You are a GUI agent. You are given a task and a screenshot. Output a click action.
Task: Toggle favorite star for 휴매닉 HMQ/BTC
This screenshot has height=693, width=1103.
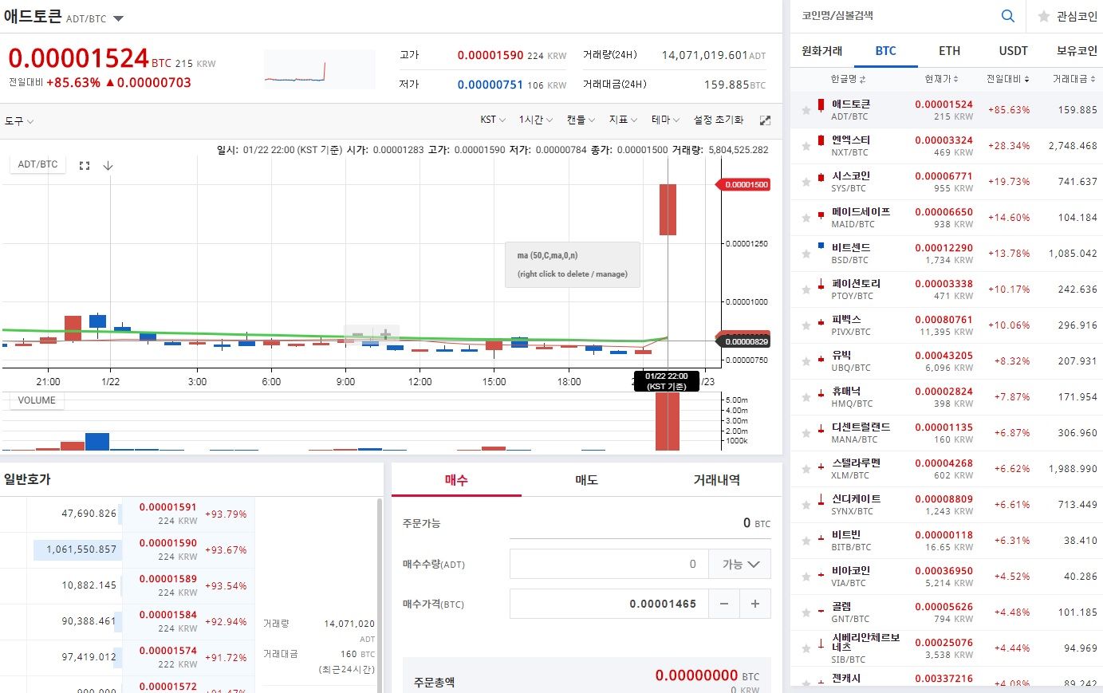[806, 397]
